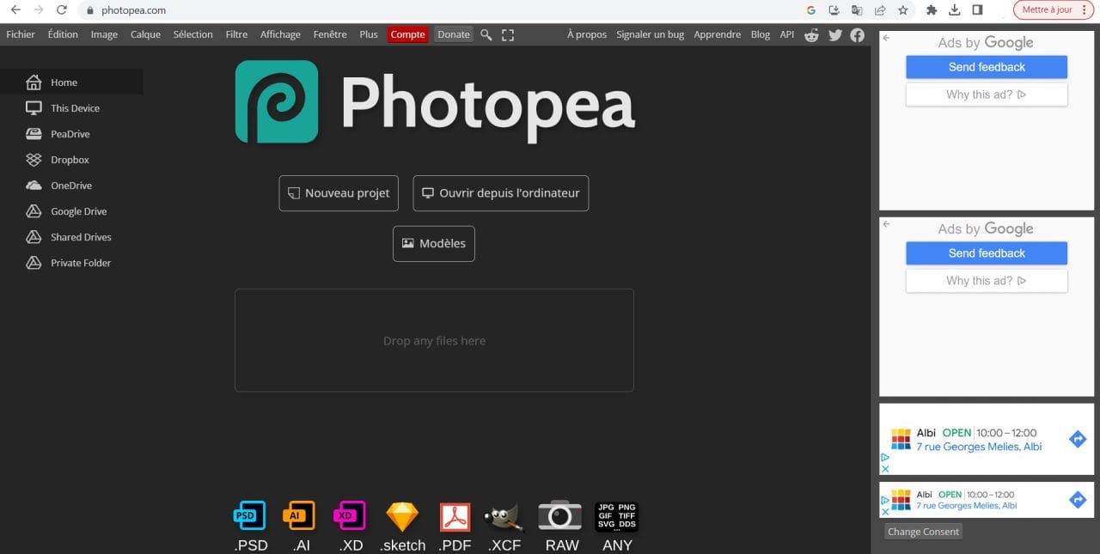Click the Drop any files here area
Viewport: 1100px width, 554px height.
[434, 341]
